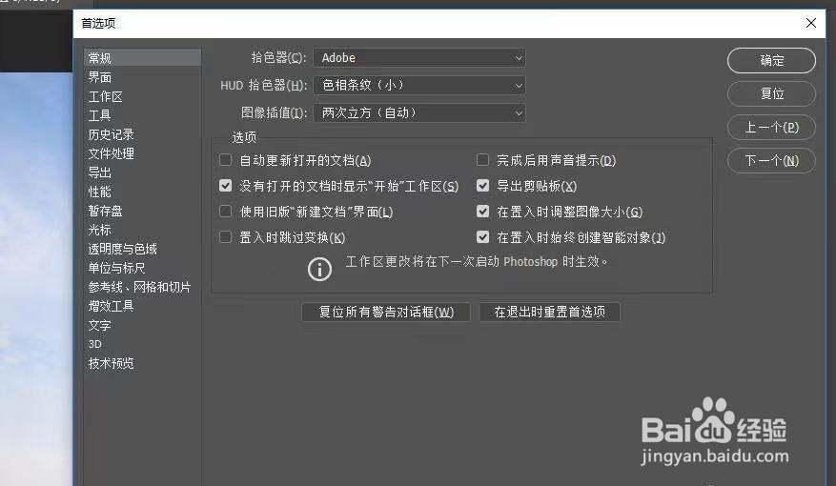Screen dimensions: 836x486
Task: Open 文件处理 preferences page
Action: click(111, 153)
